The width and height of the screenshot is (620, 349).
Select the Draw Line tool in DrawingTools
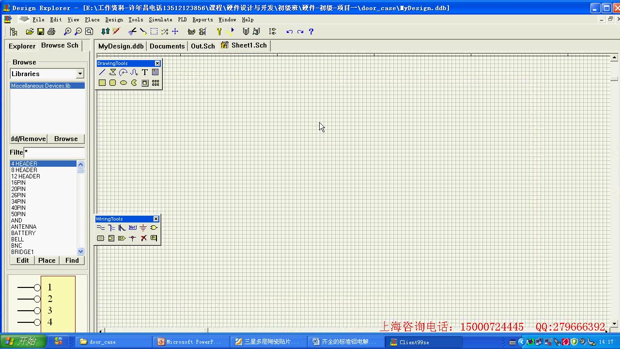[102, 72]
